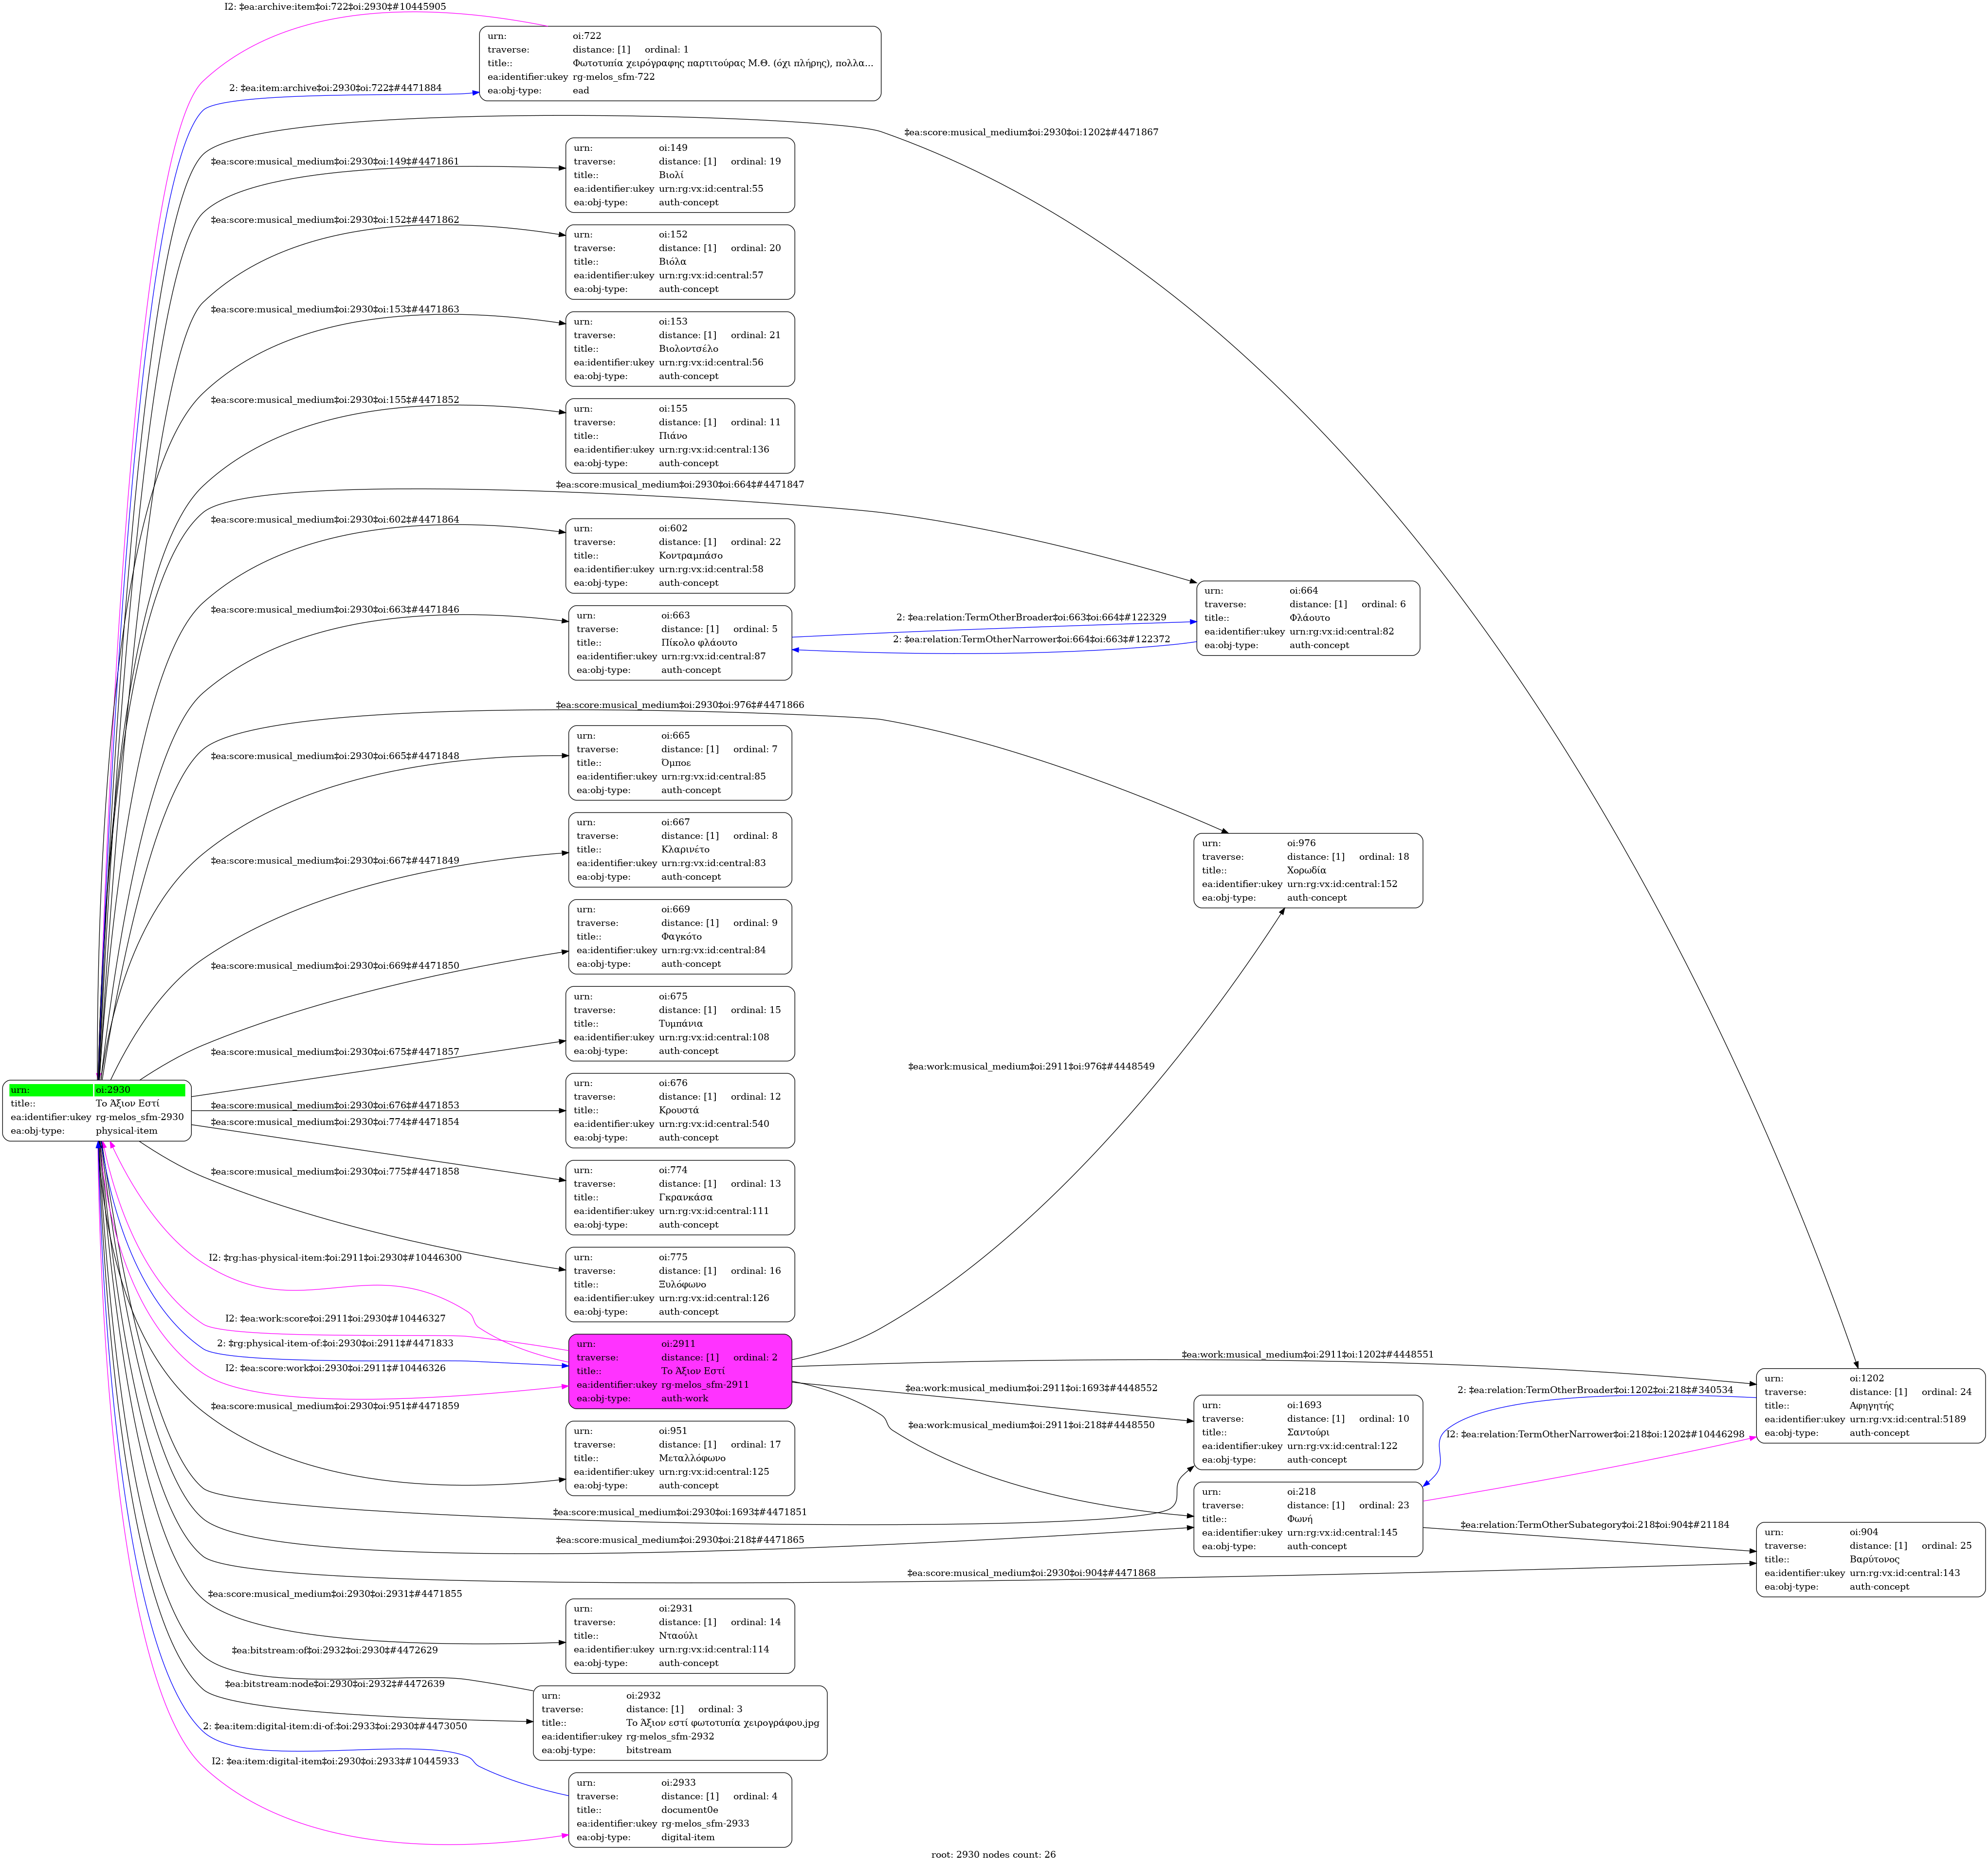Select the Πίκολο φλάουτο node oi:663
Viewport: 1988px width, 1865px height.
[x=680, y=643]
